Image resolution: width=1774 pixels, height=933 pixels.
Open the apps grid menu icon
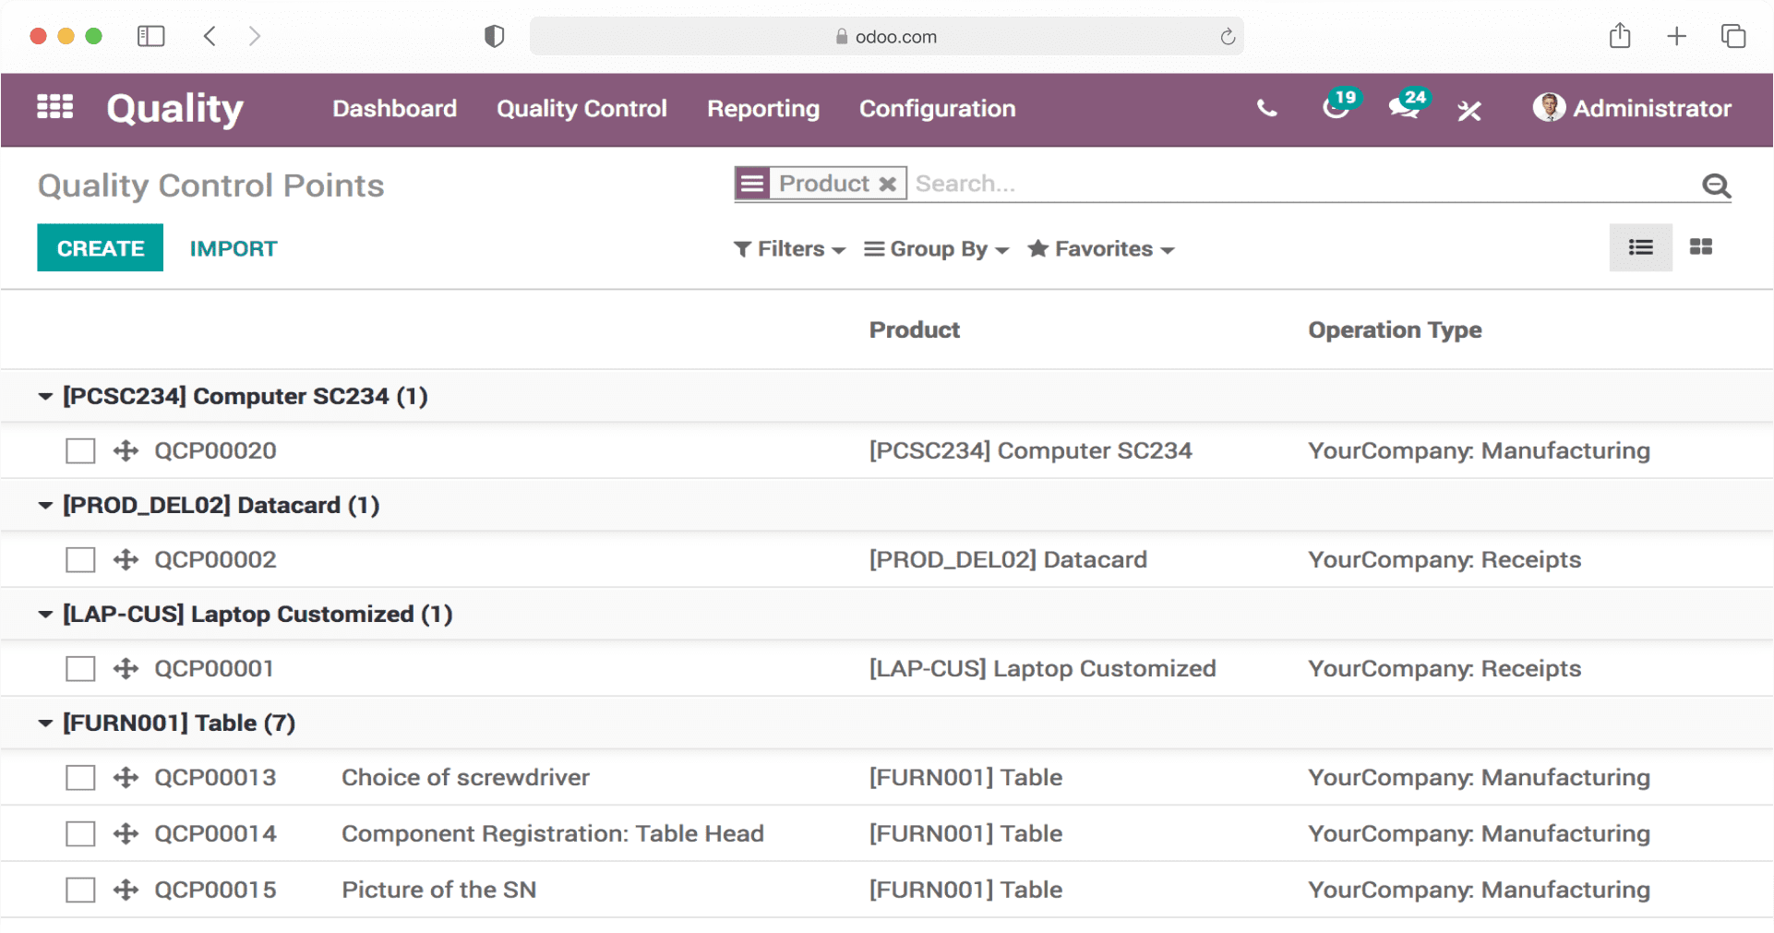tap(55, 108)
